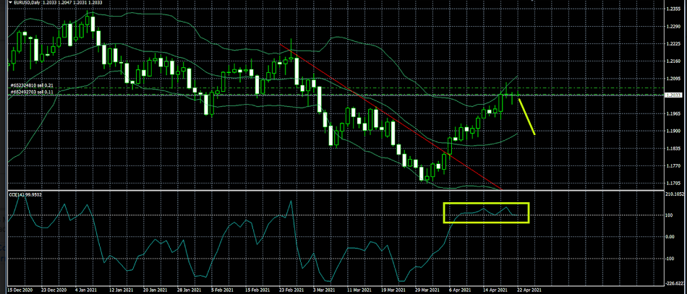Click the 0.00 level on CCI scale

(671, 236)
